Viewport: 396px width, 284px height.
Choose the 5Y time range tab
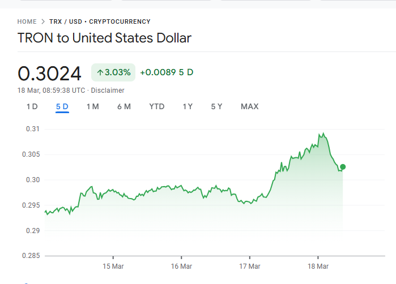coord(216,106)
